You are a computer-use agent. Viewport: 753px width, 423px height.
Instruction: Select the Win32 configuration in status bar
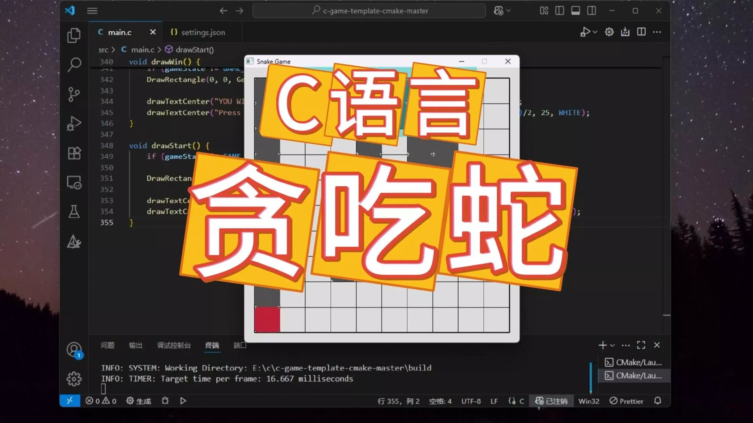tap(589, 401)
